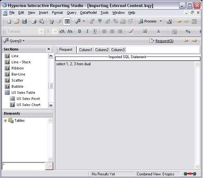Viewport: 203px width, 178px height.
Task: Click the Elements search magnifier button
Action: click(49, 166)
